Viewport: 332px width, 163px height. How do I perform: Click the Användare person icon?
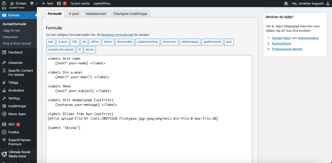pos(4,91)
